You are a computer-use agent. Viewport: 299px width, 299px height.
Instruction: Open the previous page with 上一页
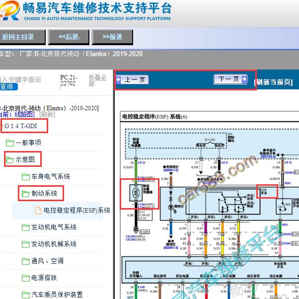pos(132,79)
